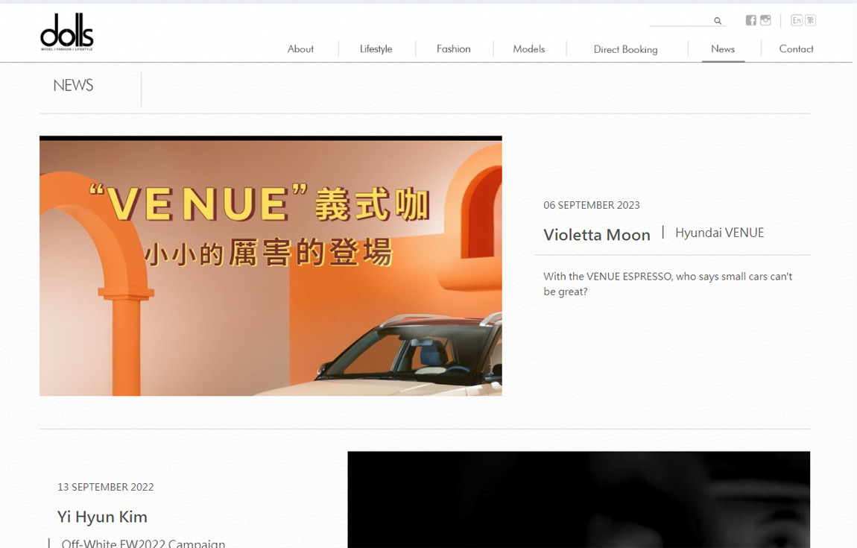The image size is (857, 548).
Task: Go to the Contact page
Action: point(795,48)
